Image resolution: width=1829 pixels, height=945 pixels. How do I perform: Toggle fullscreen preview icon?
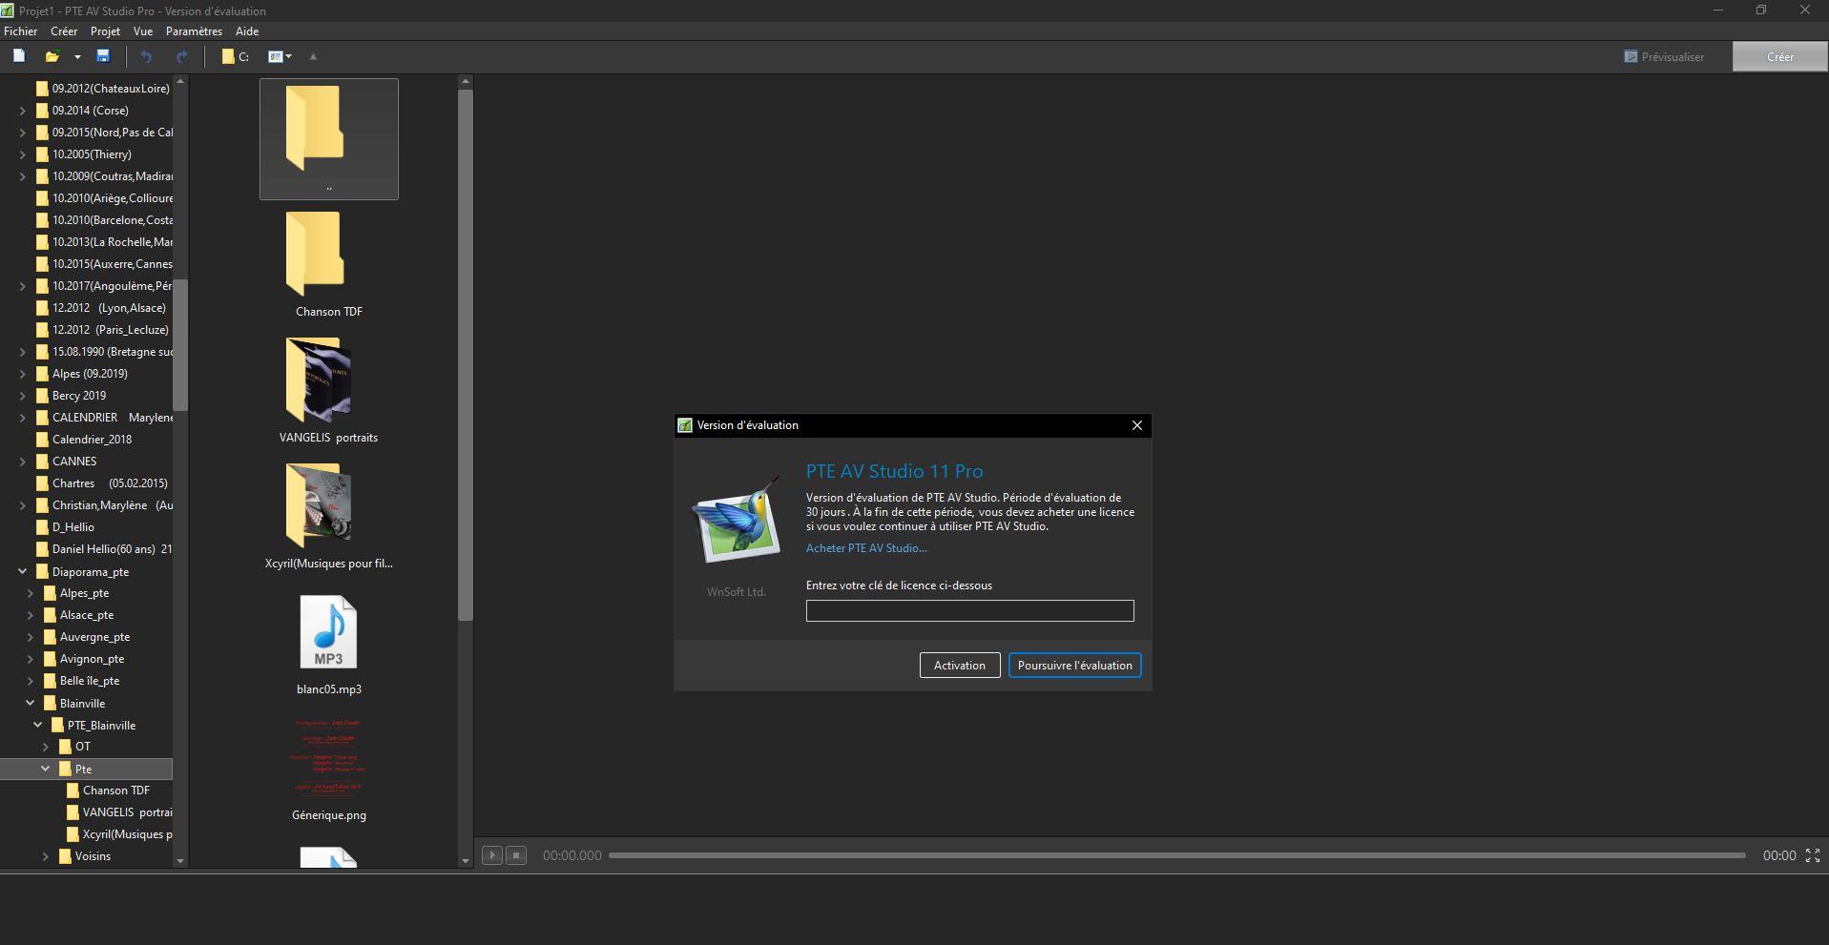[1813, 855]
